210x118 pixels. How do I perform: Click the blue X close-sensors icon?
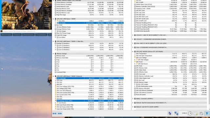(207, 113)
